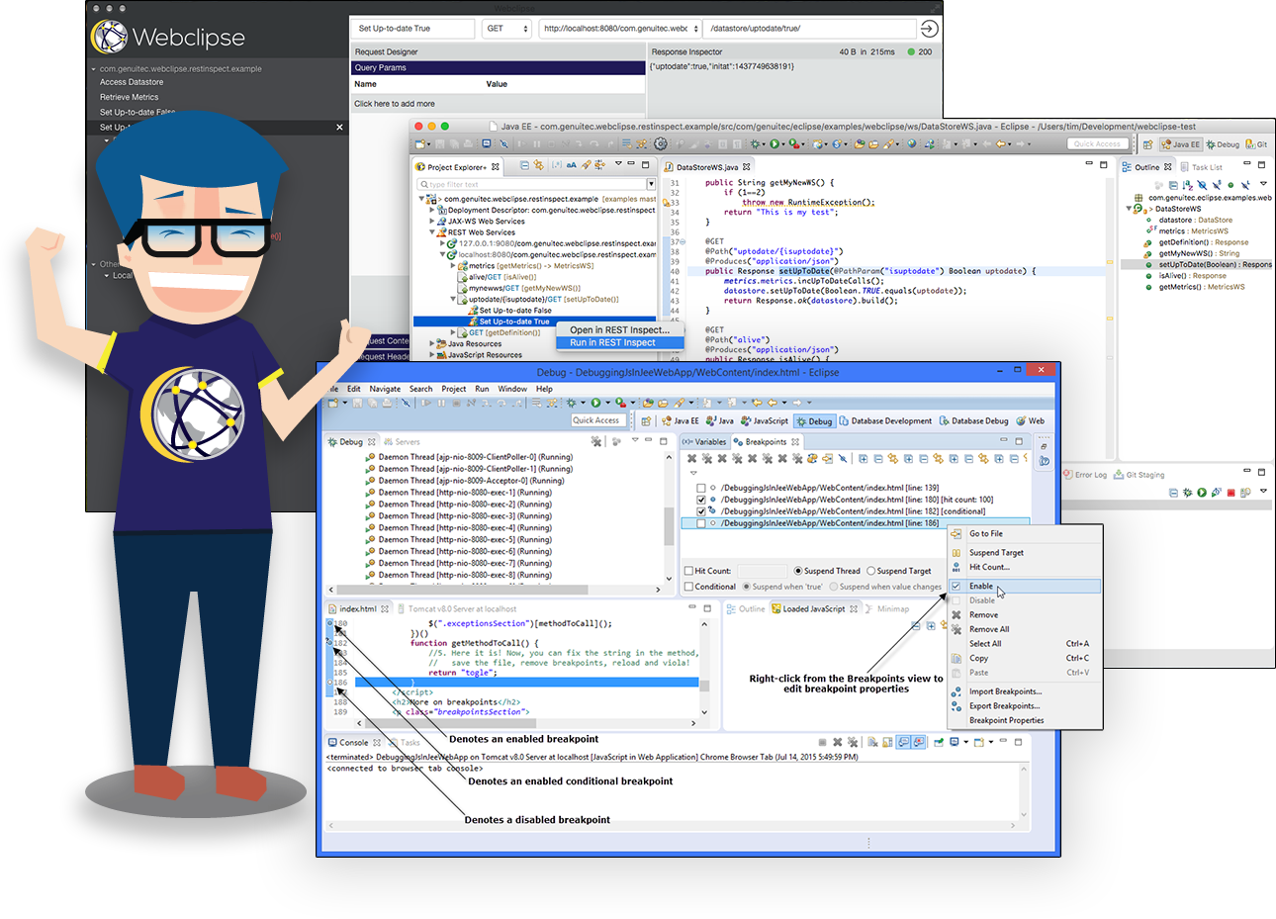1276x919 pixels.
Task: Click the Debug bug icon in the Debug window toolbar
Action: pos(571,403)
